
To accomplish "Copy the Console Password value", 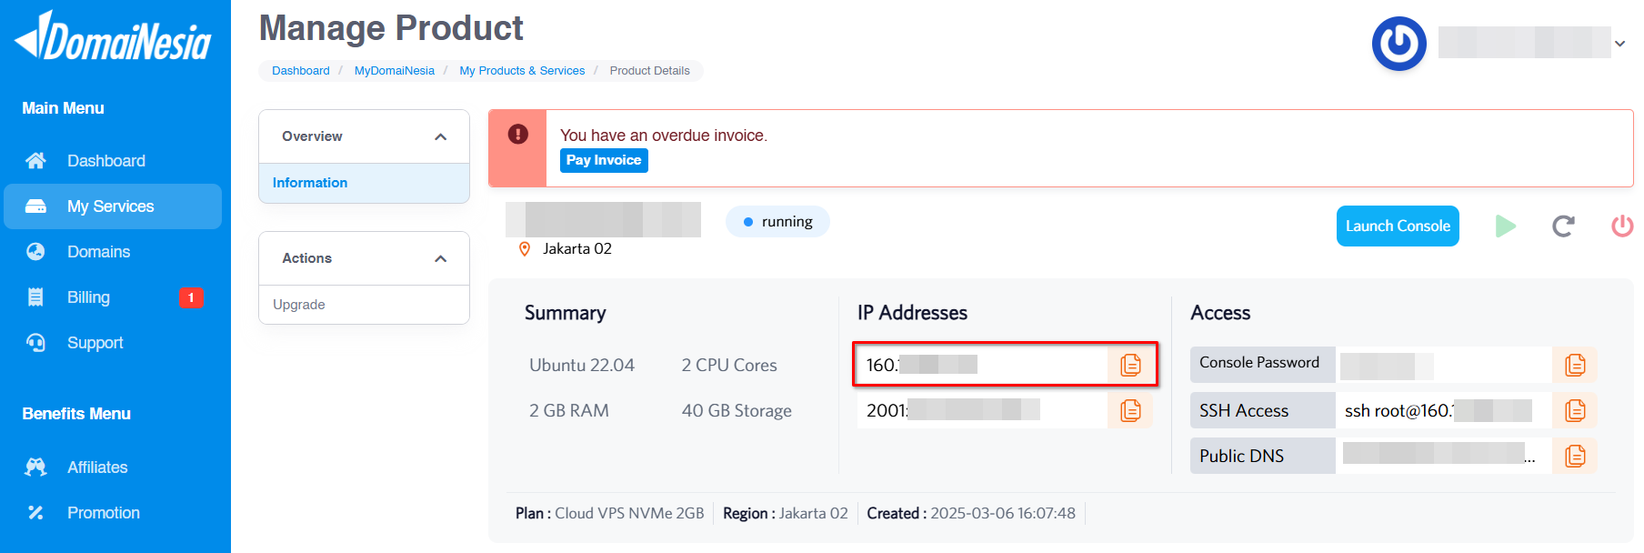I will pos(1575,365).
